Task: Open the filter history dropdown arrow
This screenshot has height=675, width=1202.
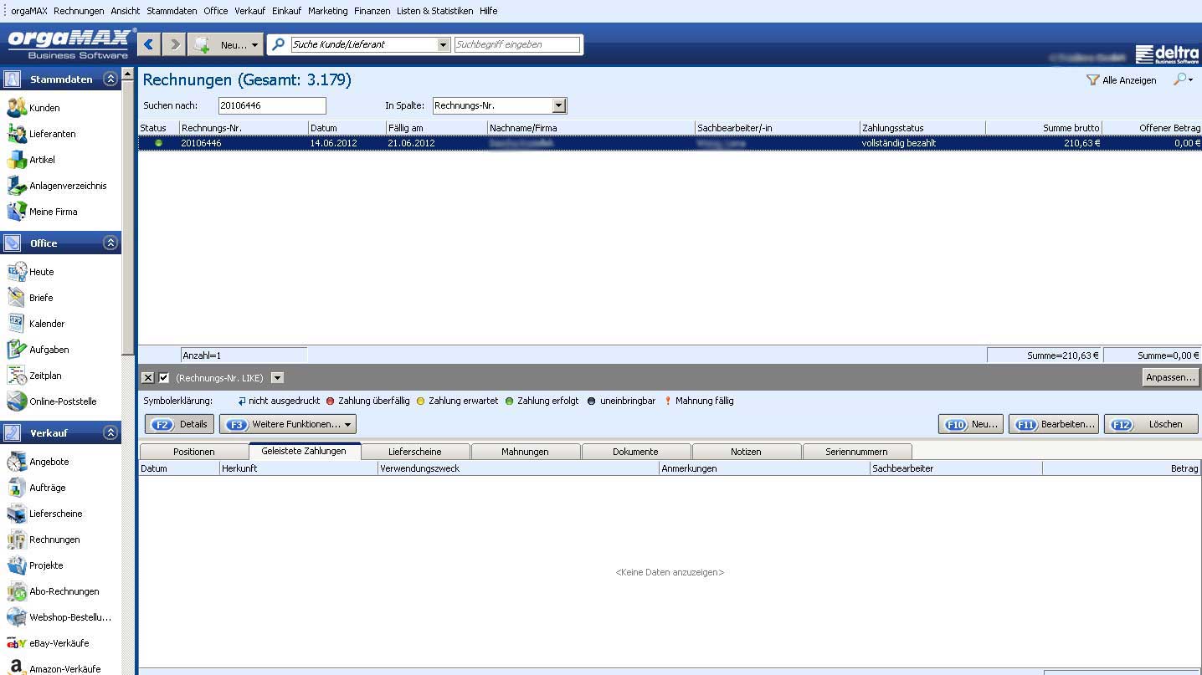Action: [278, 378]
